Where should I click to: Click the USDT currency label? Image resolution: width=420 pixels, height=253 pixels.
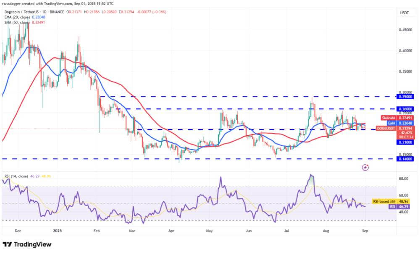pos(404,13)
